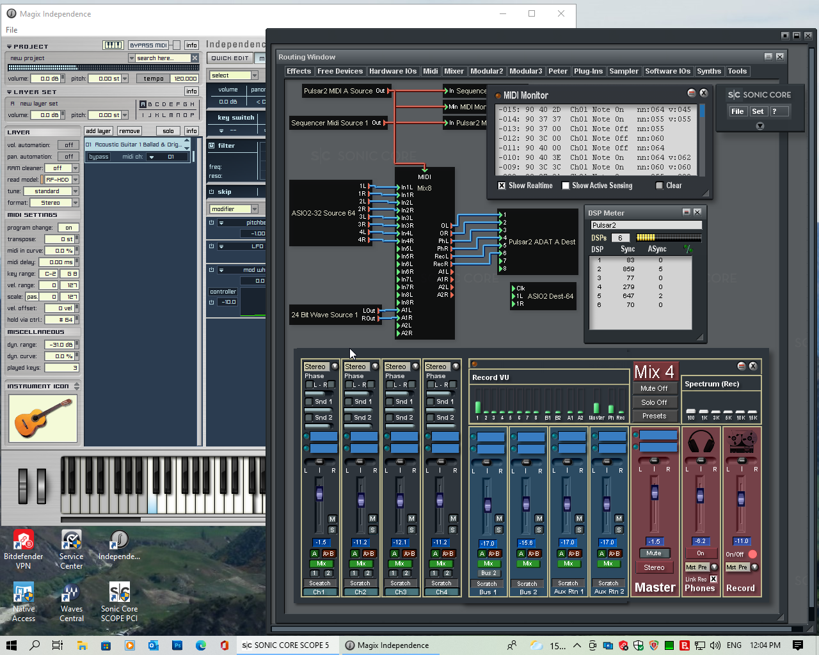Toggle Record On/Off red indicator
This screenshot has height=655, width=819.
coord(752,554)
